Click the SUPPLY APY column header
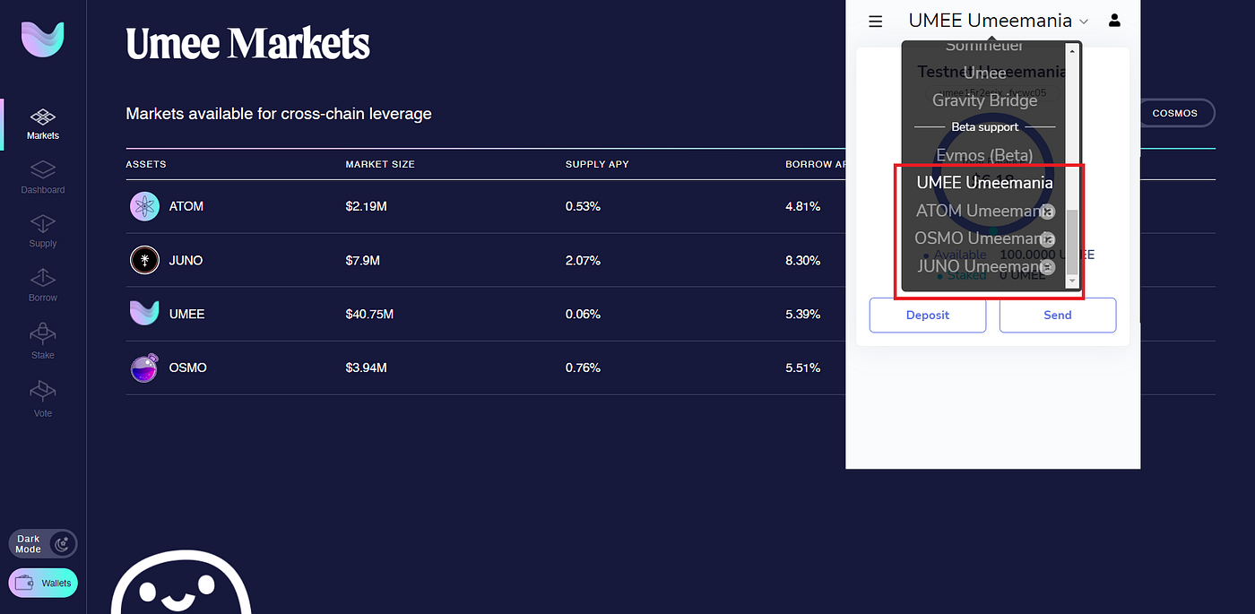The width and height of the screenshot is (1255, 614). click(597, 164)
